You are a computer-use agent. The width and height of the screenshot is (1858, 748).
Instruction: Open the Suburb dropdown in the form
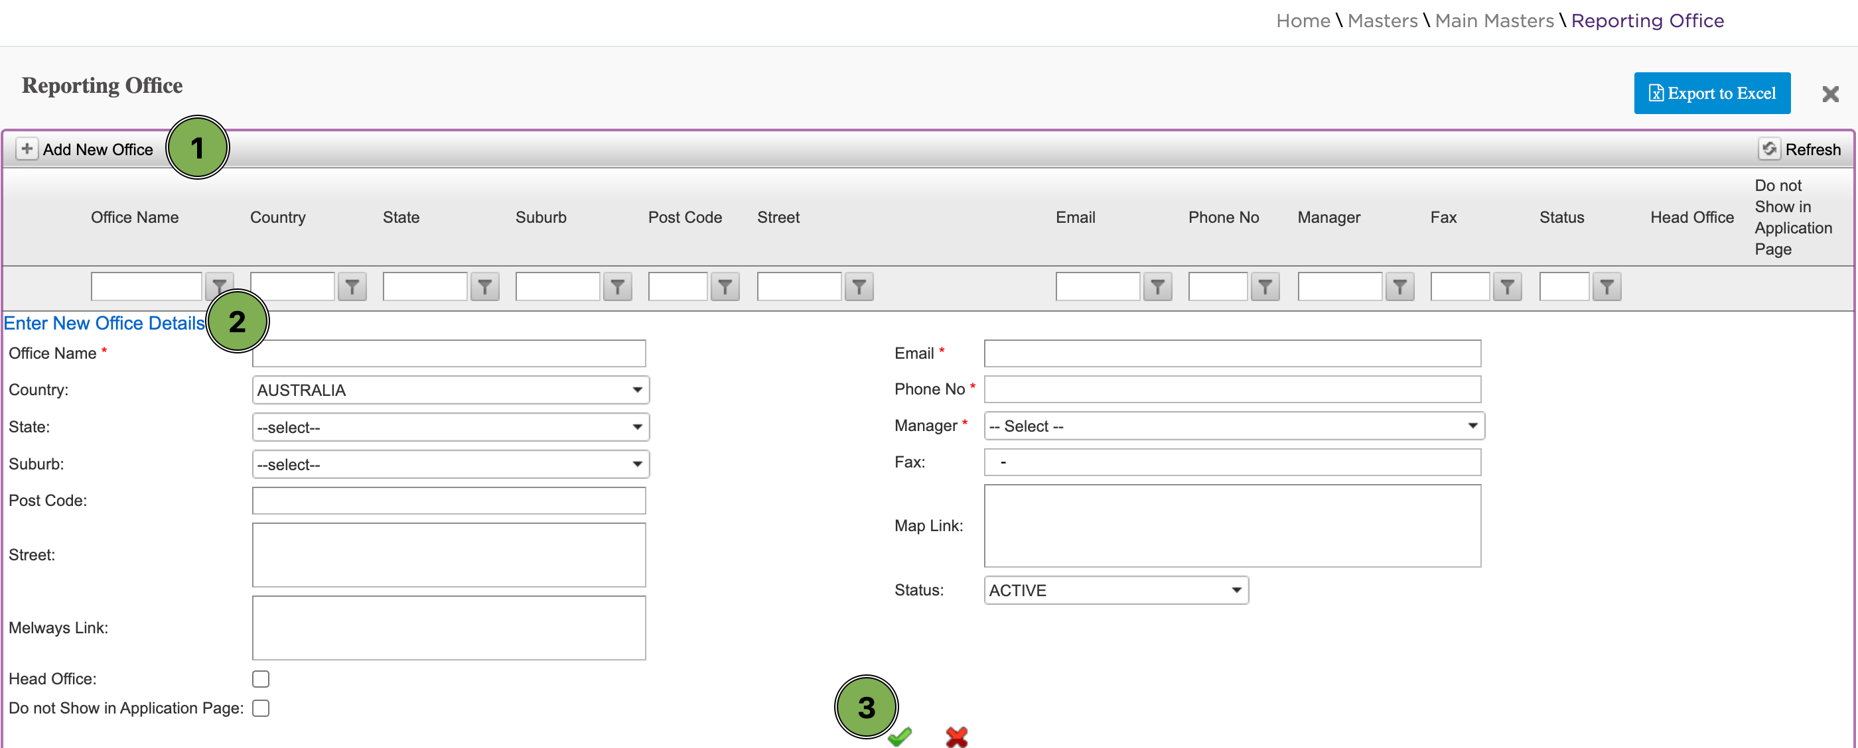pyautogui.click(x=450, y=465)
